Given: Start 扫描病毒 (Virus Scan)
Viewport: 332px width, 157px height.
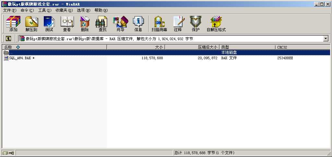Looking at the screenshot, I should click(x=160, y=24).
